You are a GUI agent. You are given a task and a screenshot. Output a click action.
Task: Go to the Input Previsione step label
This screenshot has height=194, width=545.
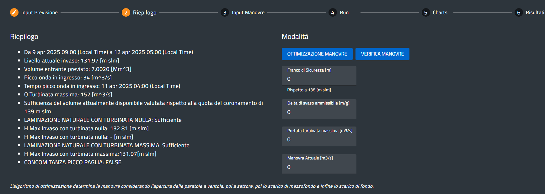40,13
